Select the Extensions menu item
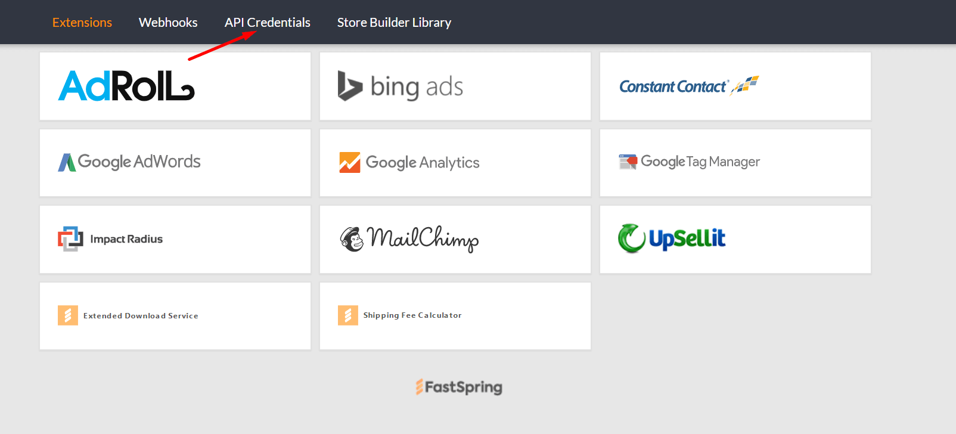The width and height of the screenshot is (956, 434). 82,22
